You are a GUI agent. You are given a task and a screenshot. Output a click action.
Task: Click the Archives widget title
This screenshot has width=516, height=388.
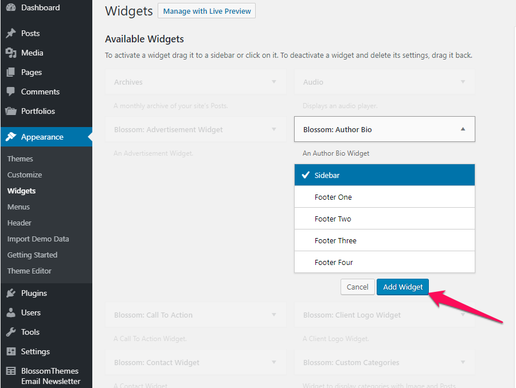[x=128, y=82]
